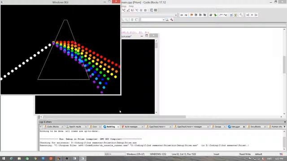Go to previous bookmark icon
287x161 pixels.
[196, 15]
